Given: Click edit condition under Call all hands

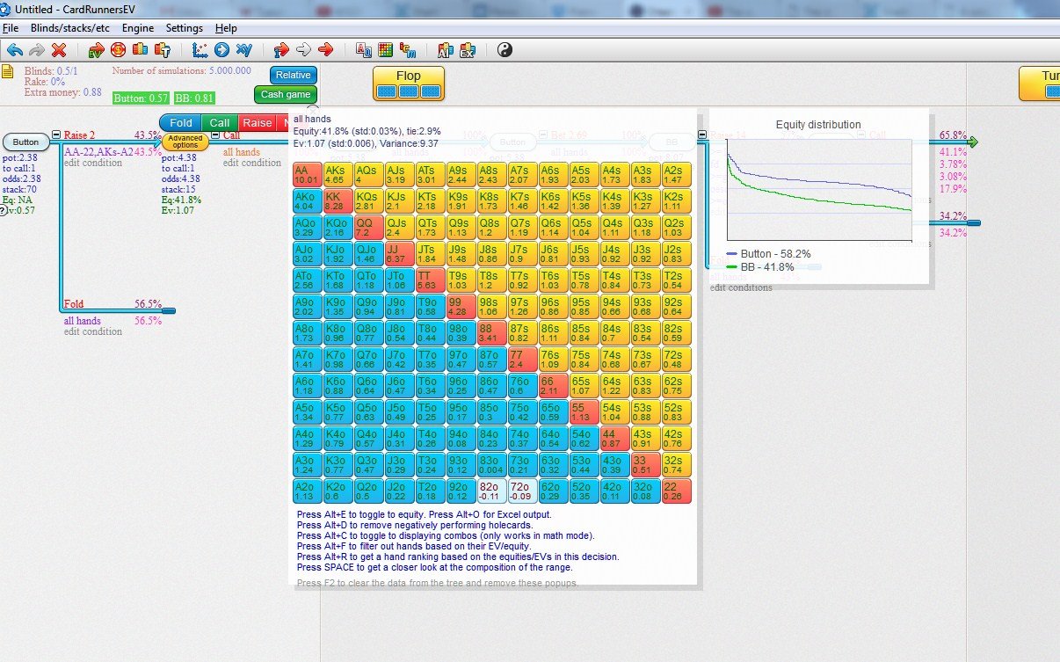Looking at the screenshot, I should tap(252, 163).
